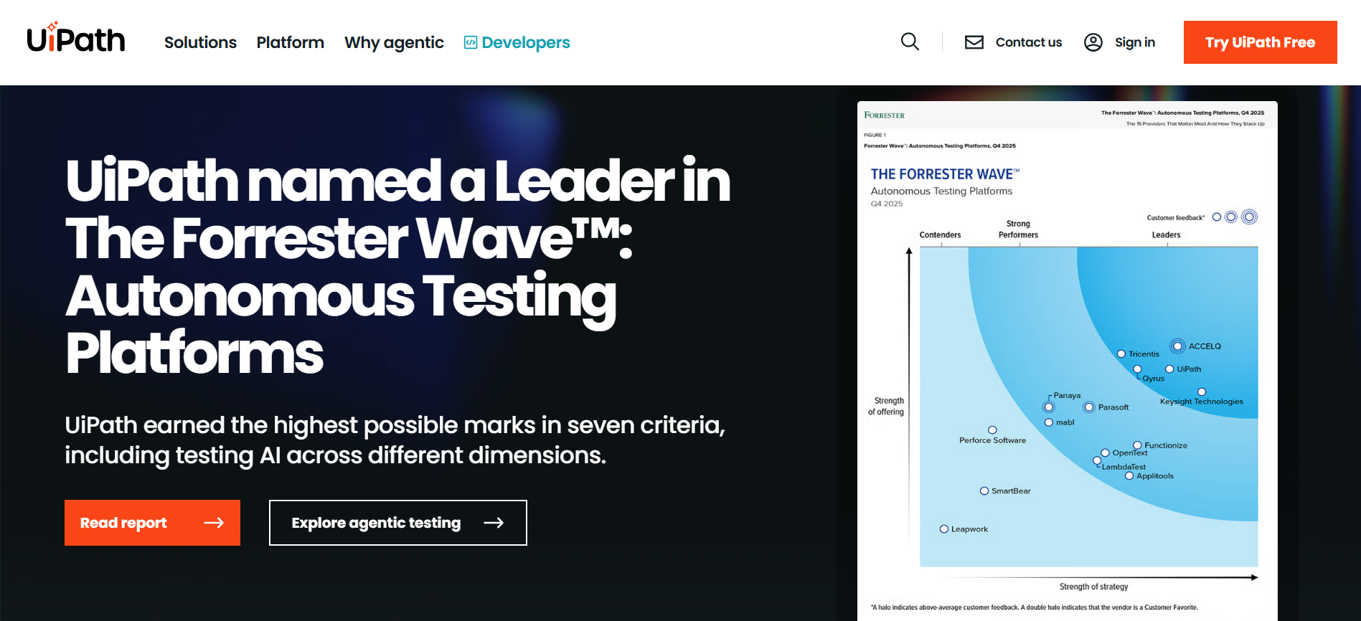Click arrow in Explore agentic testing button
This screenshot has width=1361, height=621.
[x=494, y=523]
